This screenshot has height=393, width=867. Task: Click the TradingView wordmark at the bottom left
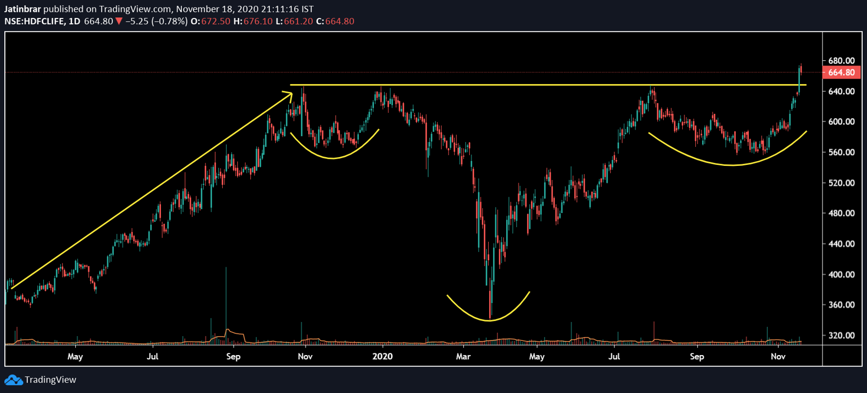[x=50, y=380]
